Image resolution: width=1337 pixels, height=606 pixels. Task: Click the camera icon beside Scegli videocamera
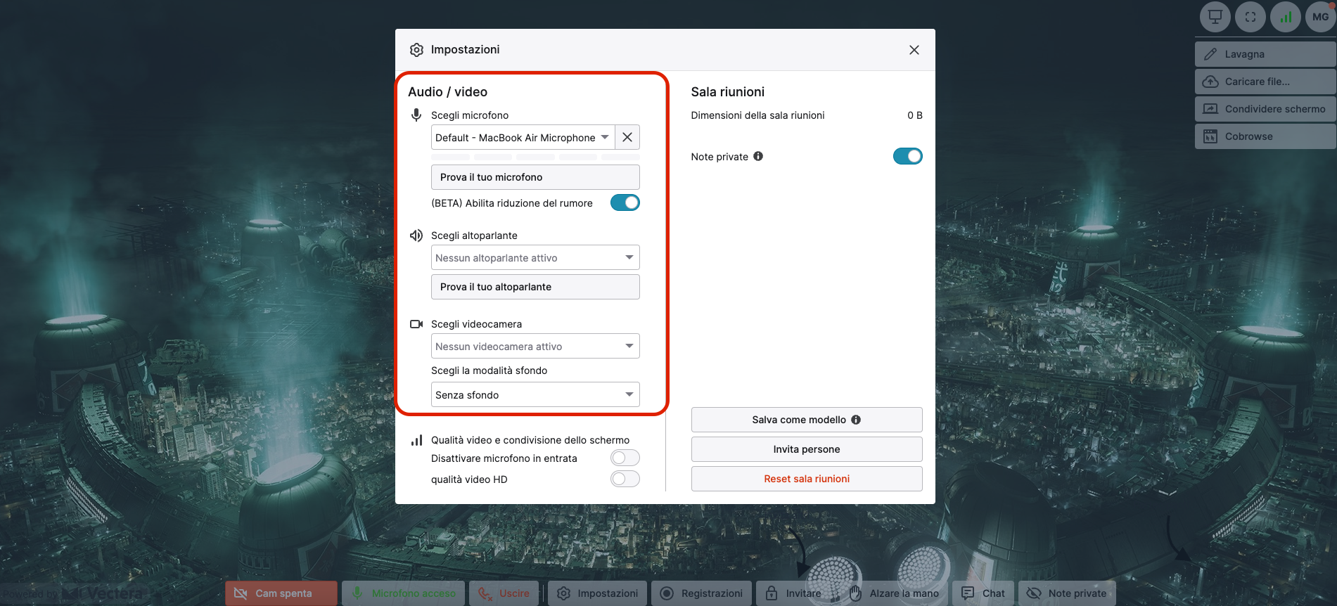tap(416, 324)
